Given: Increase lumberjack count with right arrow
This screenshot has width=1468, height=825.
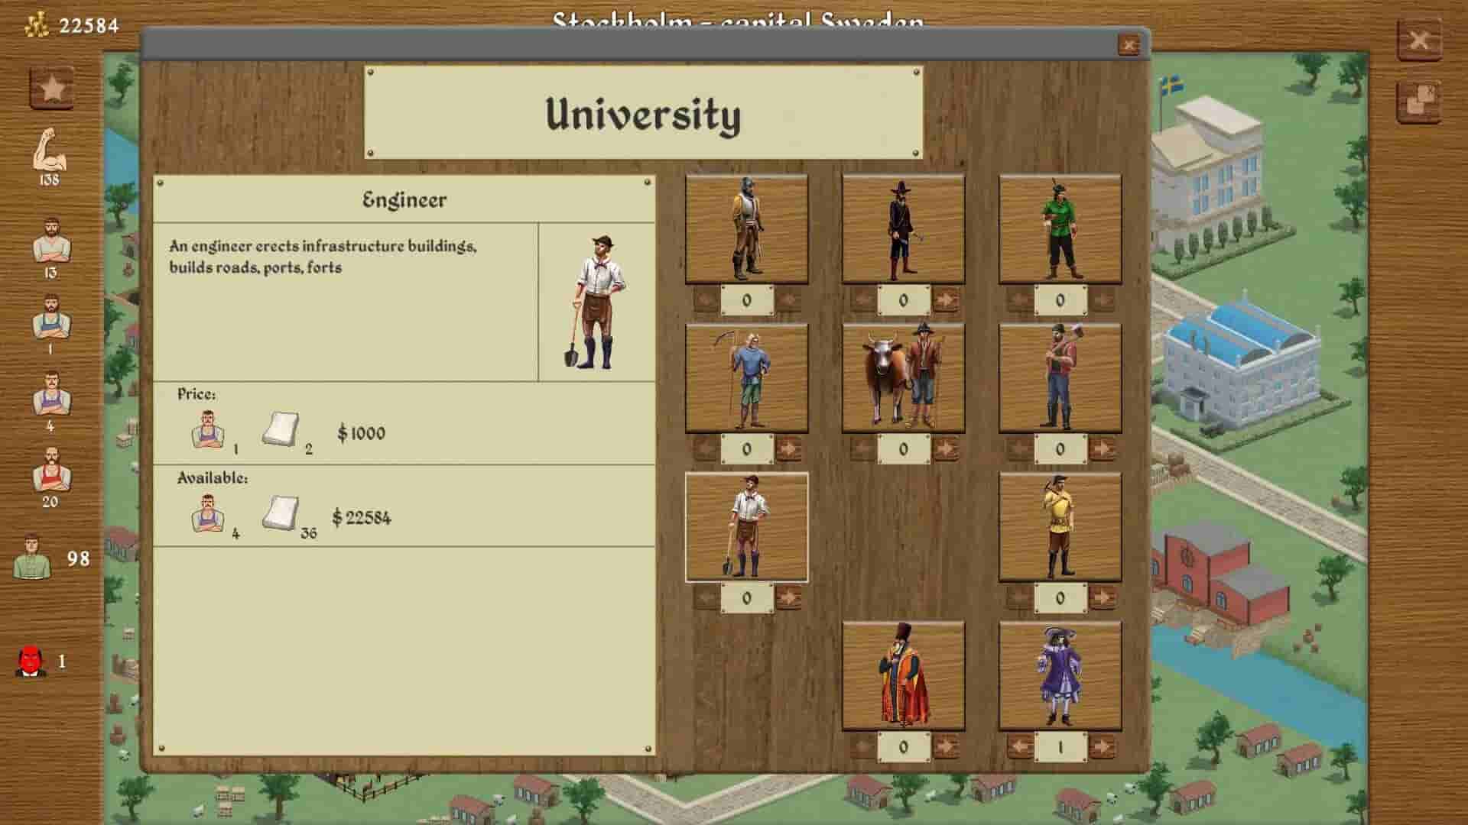Looking at the screenshot, I should [x=1102, y=448].
